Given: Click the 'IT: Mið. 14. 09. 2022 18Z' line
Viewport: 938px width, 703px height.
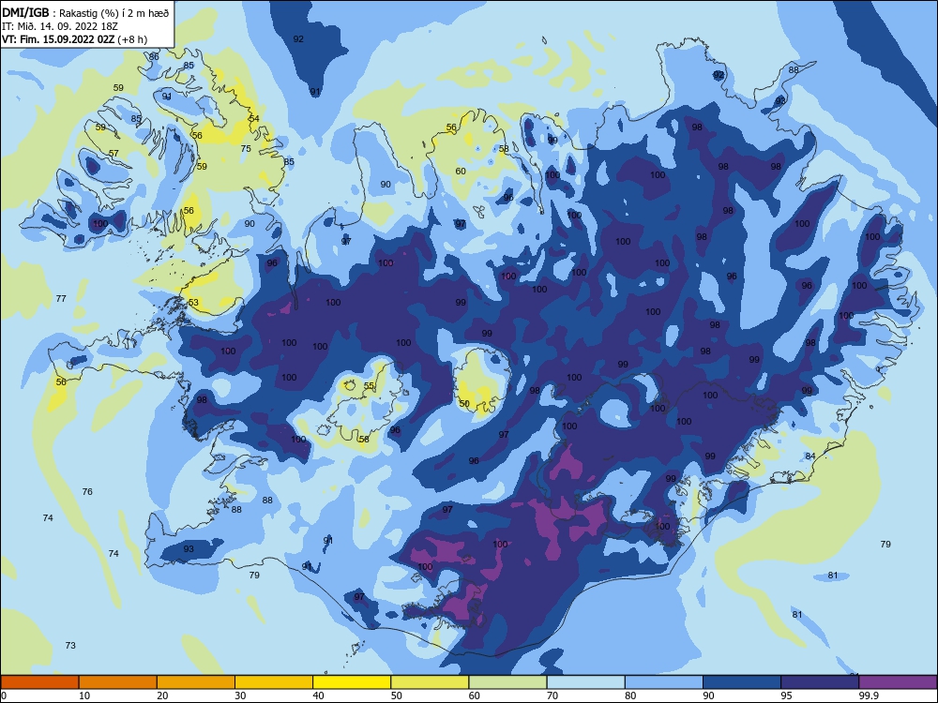Looking at the screenshot, I should [x=60, y=26].
